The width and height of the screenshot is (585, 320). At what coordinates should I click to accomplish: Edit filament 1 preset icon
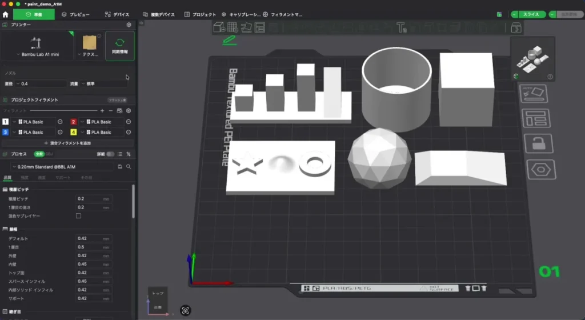[x=60, y=122]
